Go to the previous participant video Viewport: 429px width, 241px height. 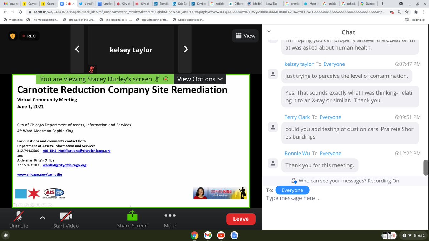point(77,49)
